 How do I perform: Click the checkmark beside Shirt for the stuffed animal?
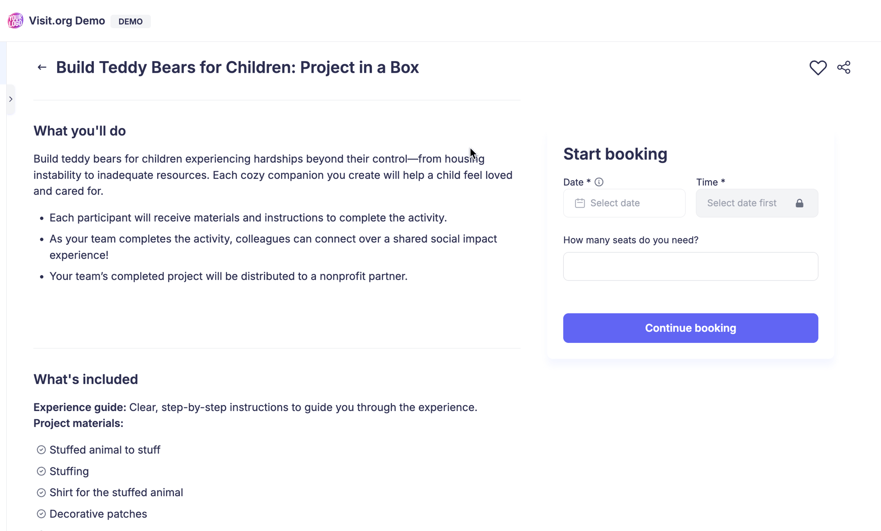[x=41, y=493]
